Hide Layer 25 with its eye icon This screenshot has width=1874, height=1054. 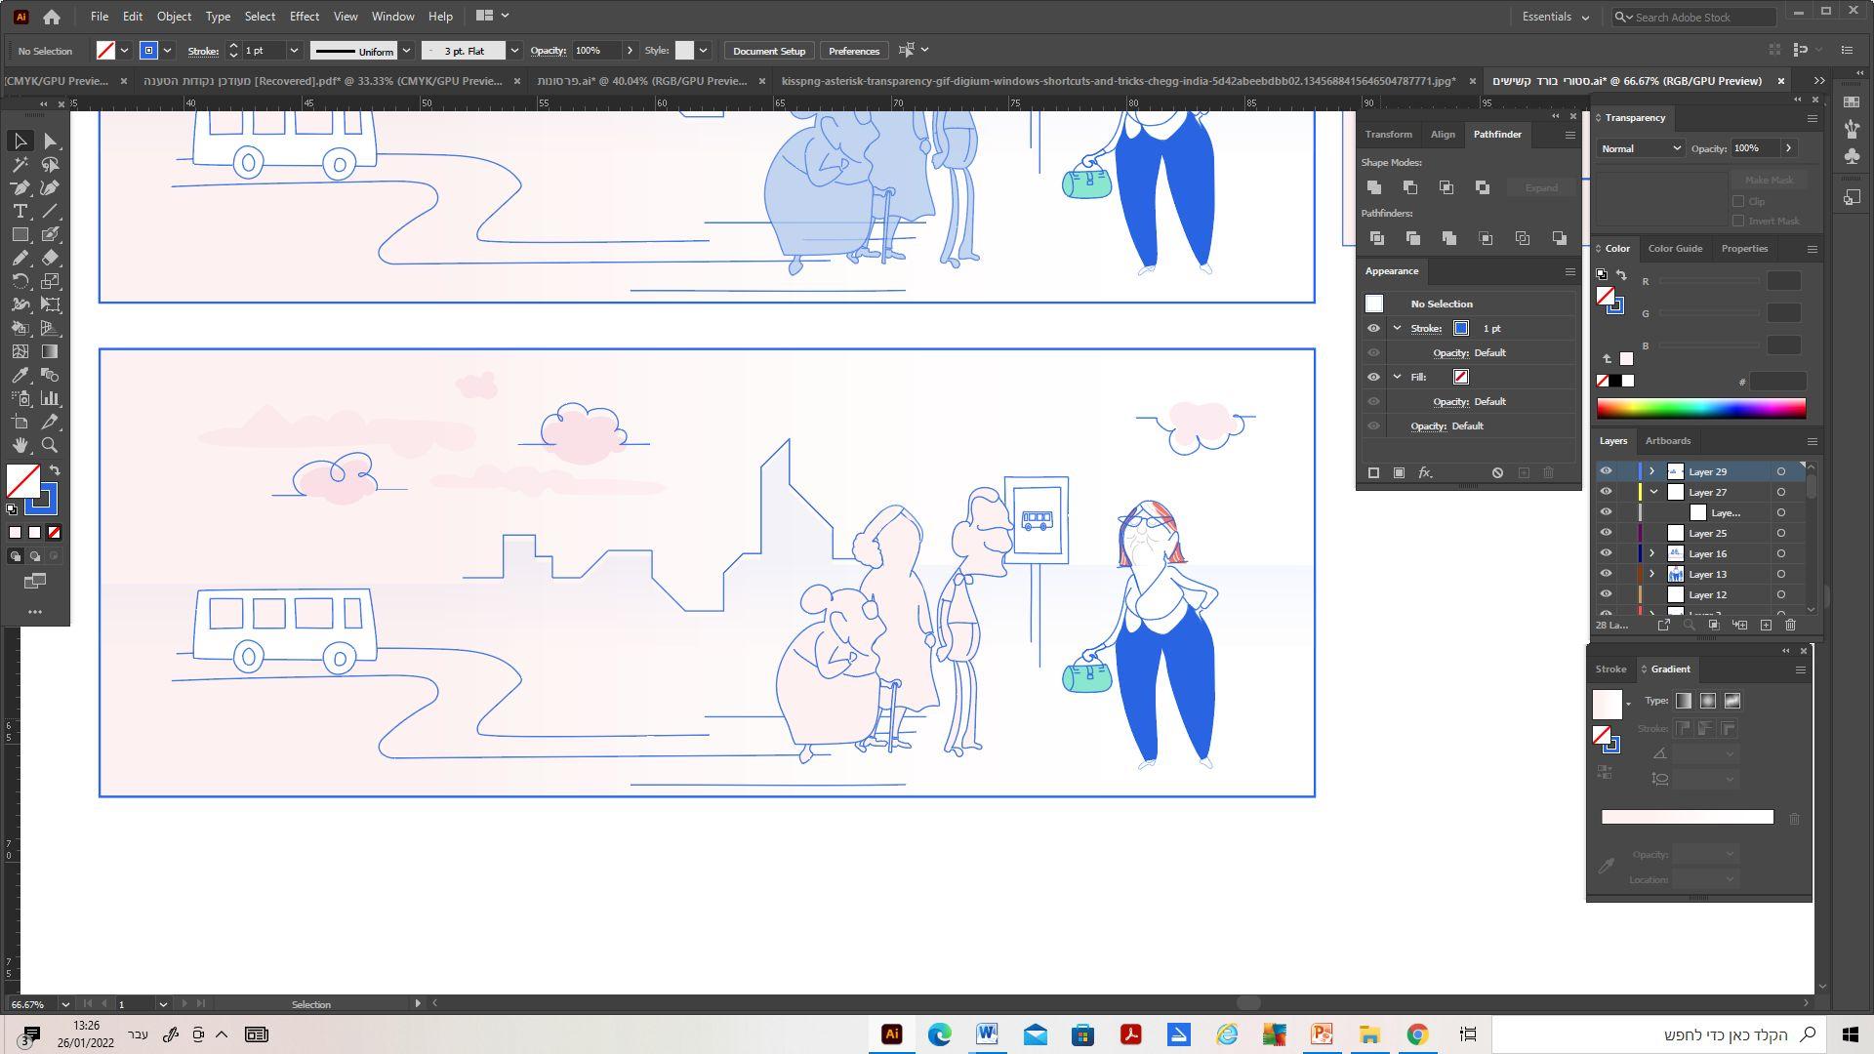(1606, 533)
